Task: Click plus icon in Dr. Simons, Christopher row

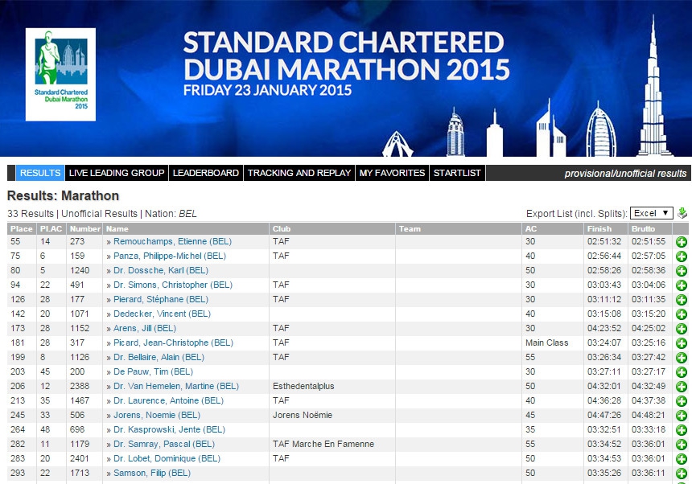Action: [x=682, y=285]
